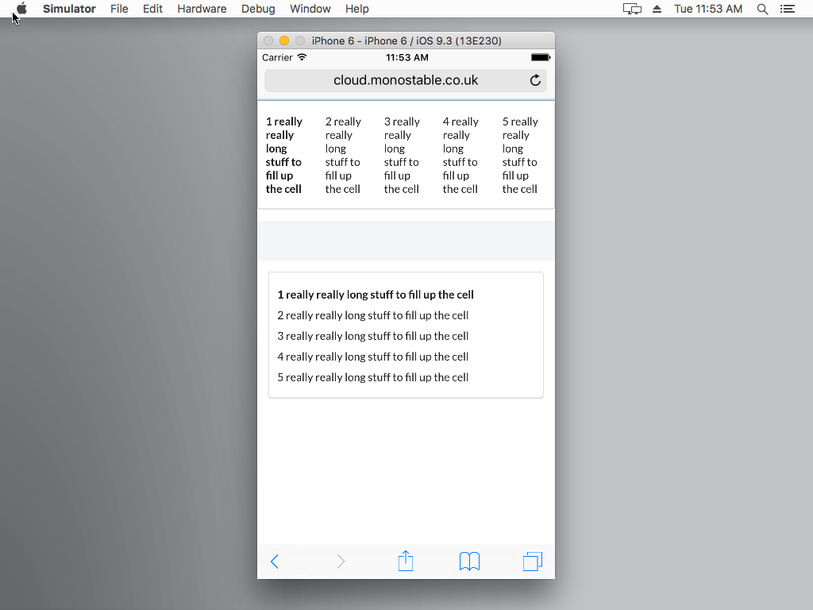Viewport: 813px width, 610px height.
Task: Tap the battery icon in the simulator status bar
Action: [540, 57]
